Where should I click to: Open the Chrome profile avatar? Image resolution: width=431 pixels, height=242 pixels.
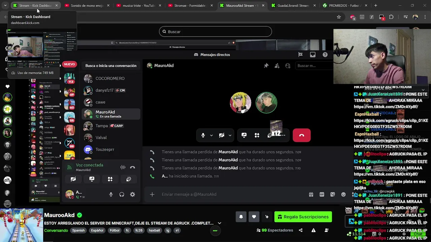tap(415, 17)
